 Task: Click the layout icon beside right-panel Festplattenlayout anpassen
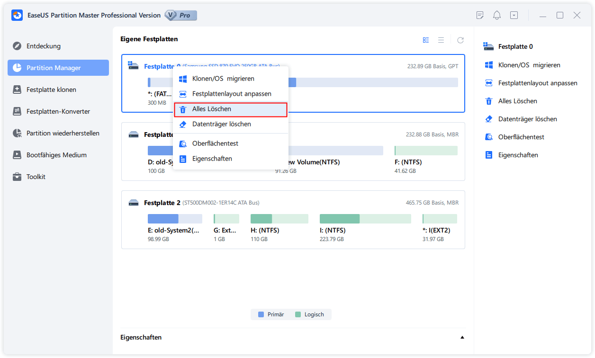point(488,83)
